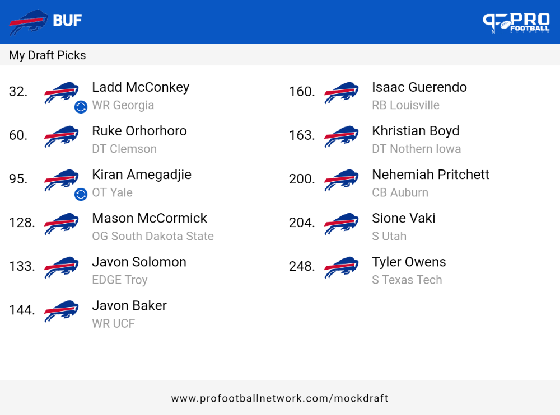Click the BUF team label

[x=67, y=21]
